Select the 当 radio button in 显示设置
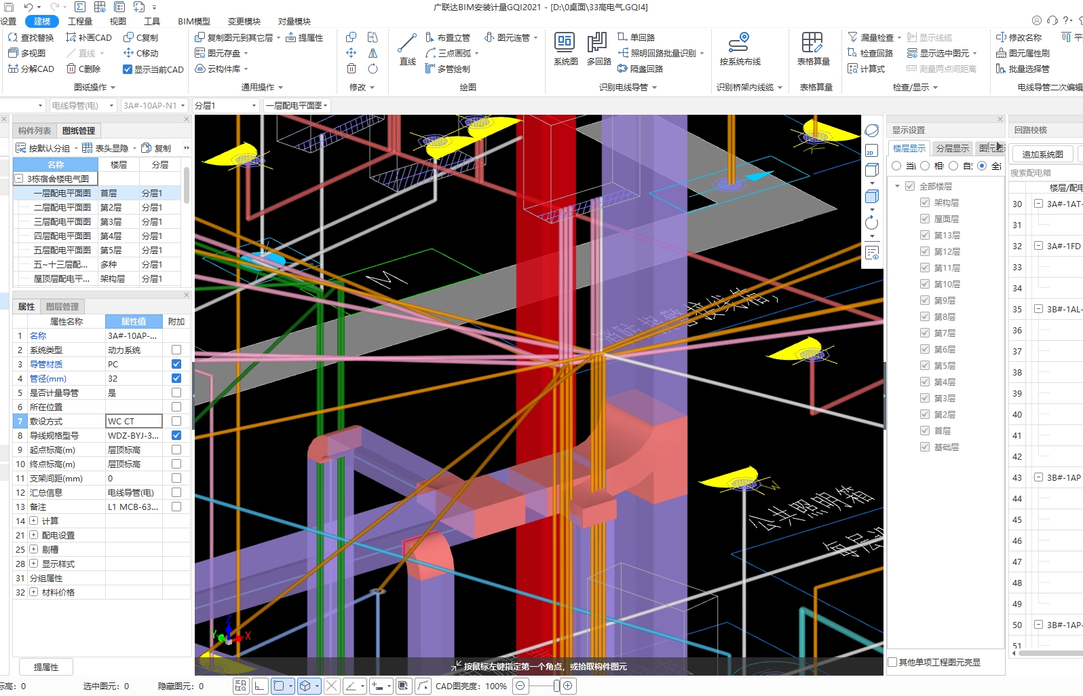Screen dimensions: 1083x696 tap(896, 166)
